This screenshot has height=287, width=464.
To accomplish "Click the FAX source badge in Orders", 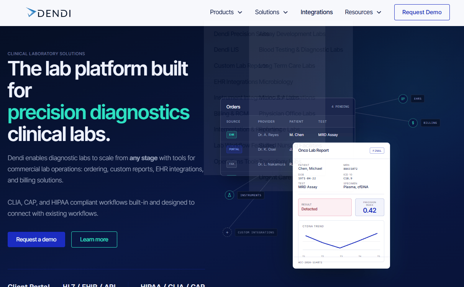I will pos(231,164).
